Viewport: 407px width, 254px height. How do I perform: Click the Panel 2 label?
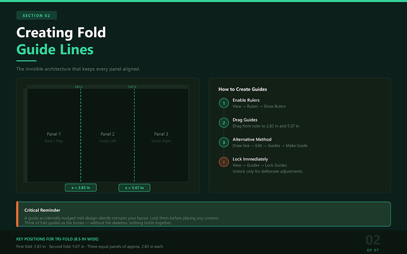(108, 134)
